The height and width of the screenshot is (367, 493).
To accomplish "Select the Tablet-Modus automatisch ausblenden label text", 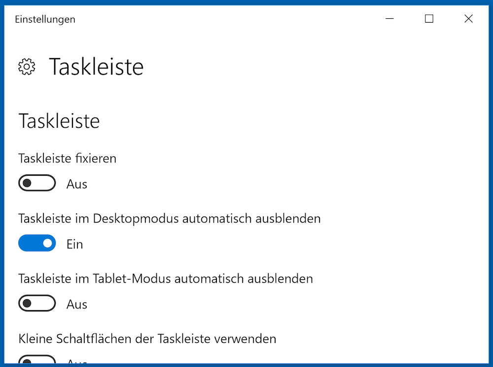I will pyautogui.click(x=166, y=279).
